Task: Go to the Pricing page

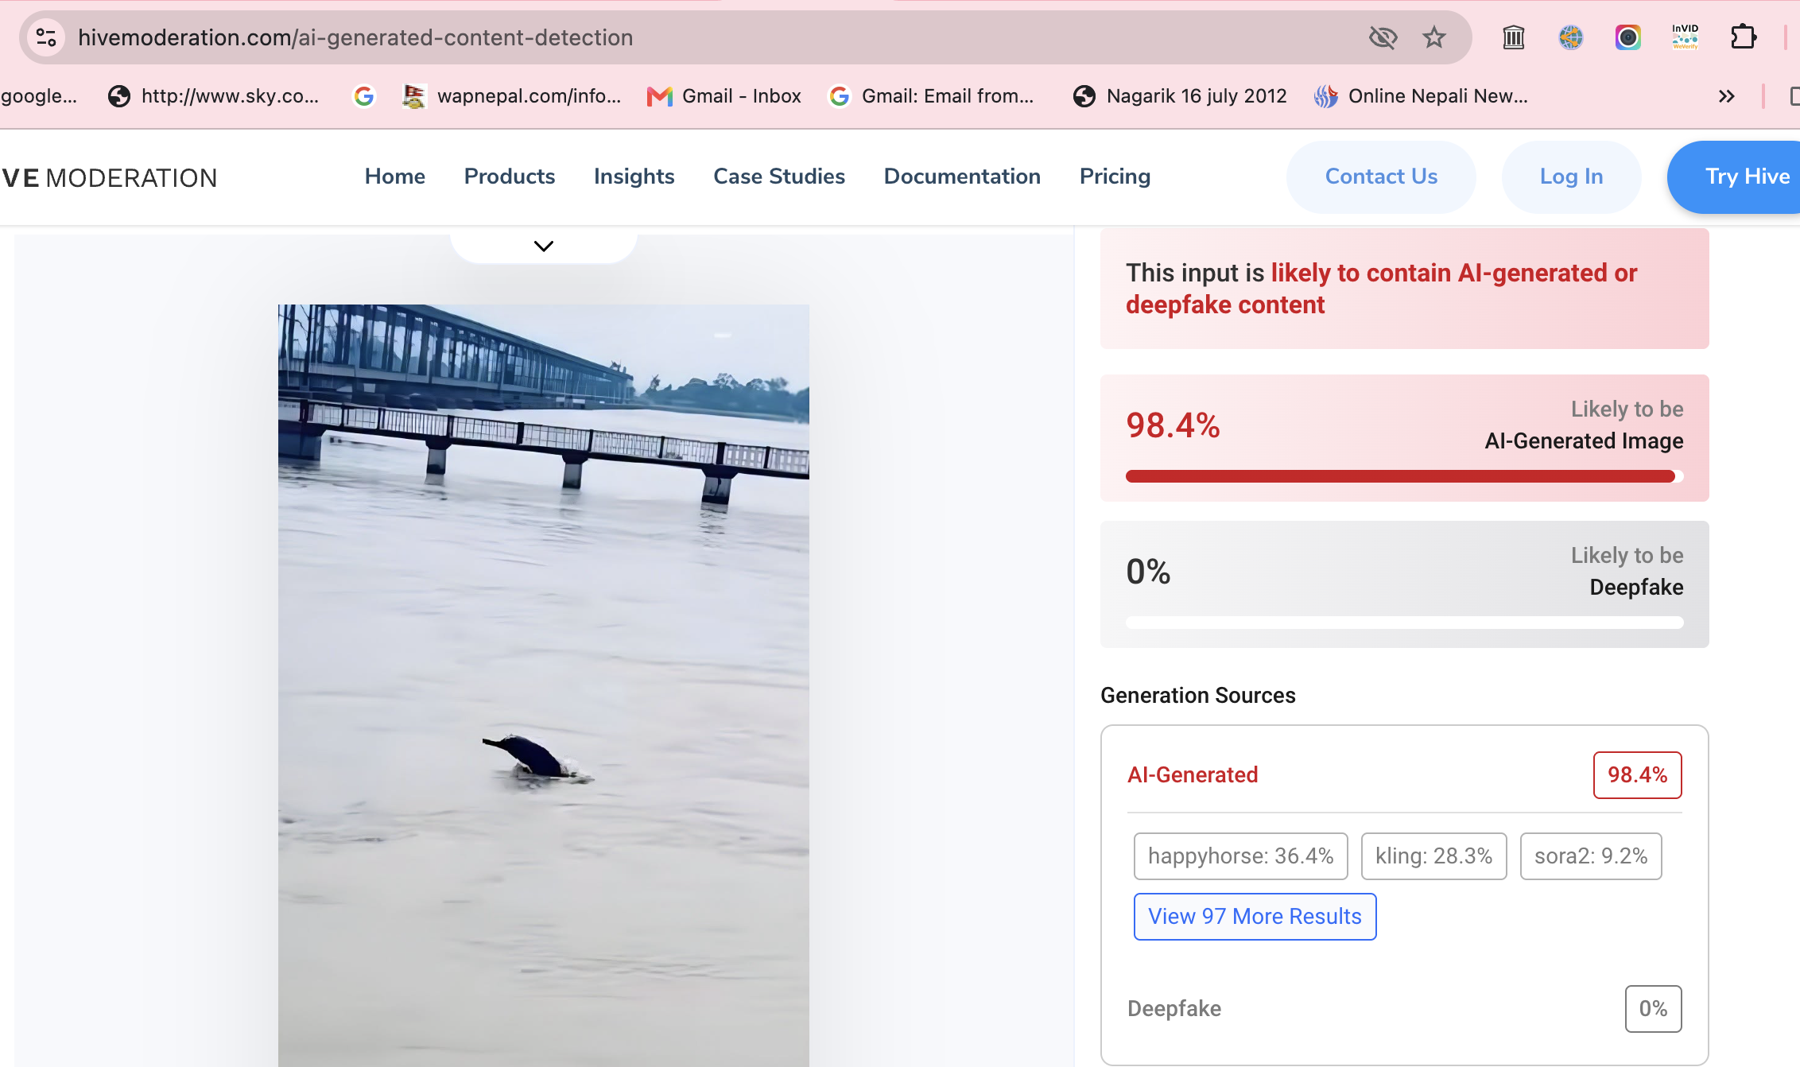Action: coord(1115,177)
